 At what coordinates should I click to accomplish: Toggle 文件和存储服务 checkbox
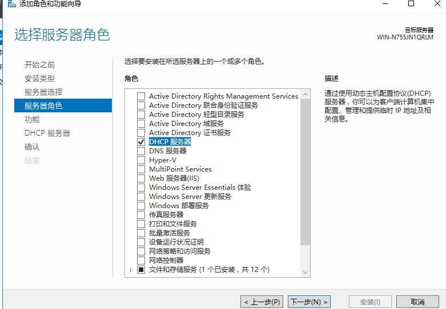[141, 270]
